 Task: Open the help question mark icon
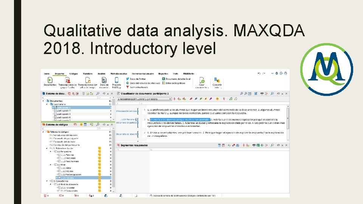point(285,73)
